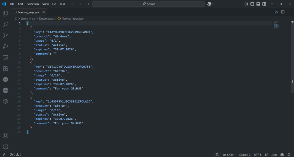Viewport: 294px width, 157px height.
Task: Click license_keys.json in the breadcrumb
Action: click(73, 19)
